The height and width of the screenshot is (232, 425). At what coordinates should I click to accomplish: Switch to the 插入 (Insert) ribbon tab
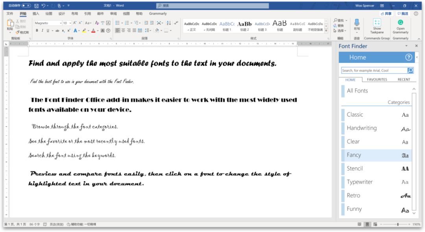coord(36,13)
